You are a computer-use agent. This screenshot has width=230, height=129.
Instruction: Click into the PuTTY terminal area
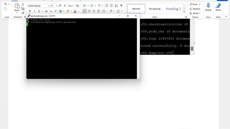click(82, 48)
